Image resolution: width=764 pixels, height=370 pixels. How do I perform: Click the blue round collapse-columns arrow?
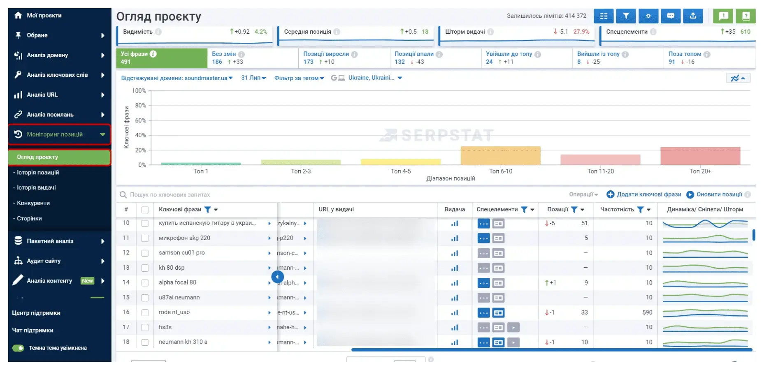(278, 277)
